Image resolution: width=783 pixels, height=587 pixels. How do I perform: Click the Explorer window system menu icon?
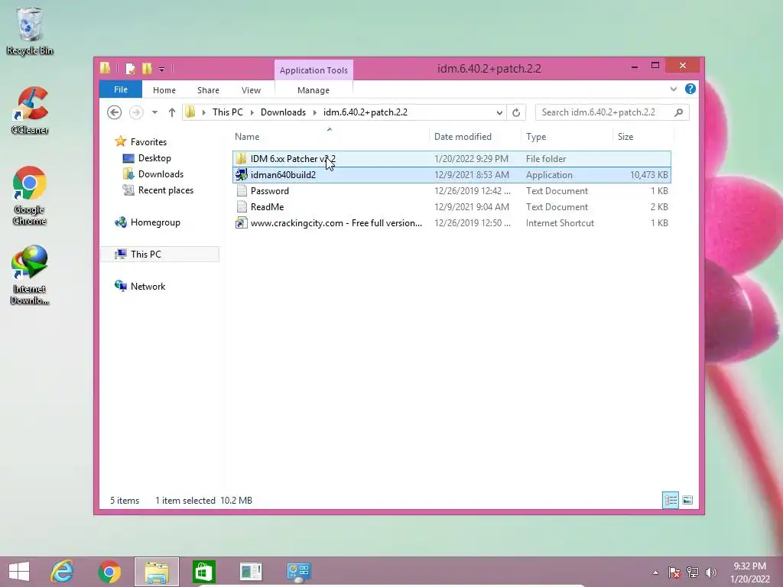point(105,68)
